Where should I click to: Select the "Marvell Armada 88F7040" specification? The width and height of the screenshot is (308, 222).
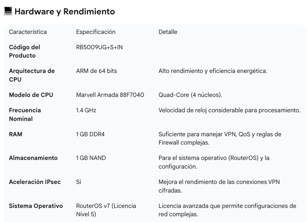coord(110,95)
